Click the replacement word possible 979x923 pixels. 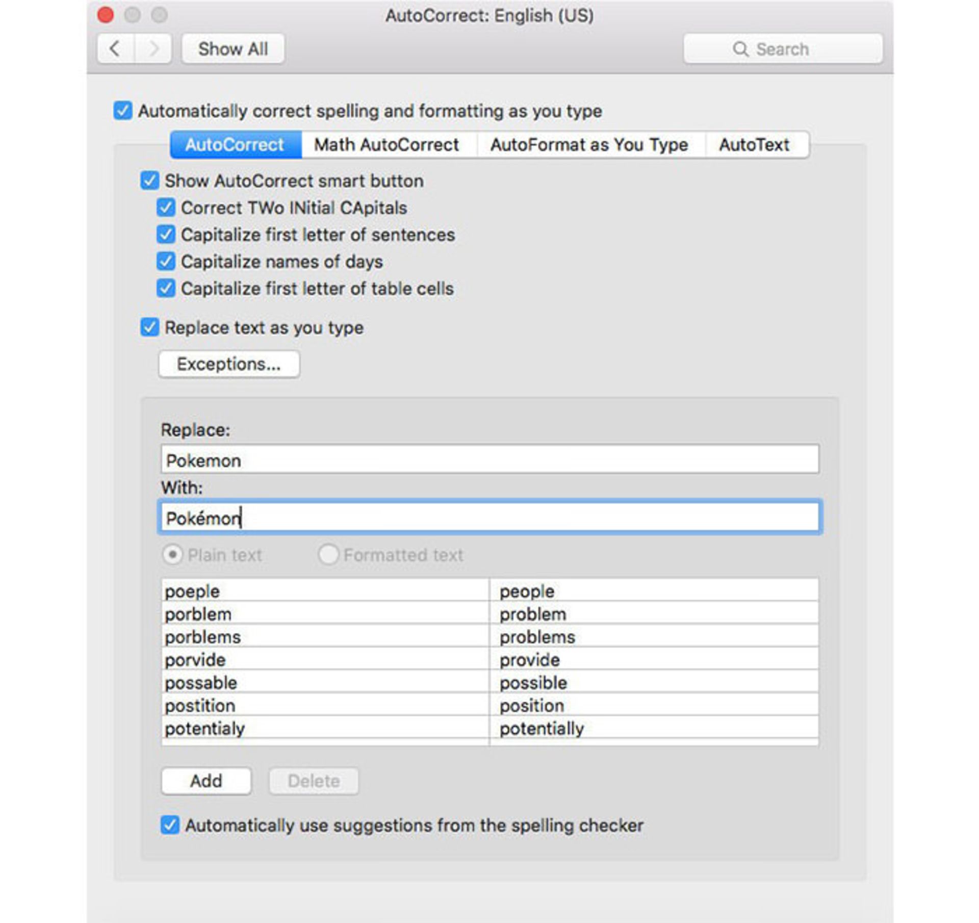533,683
